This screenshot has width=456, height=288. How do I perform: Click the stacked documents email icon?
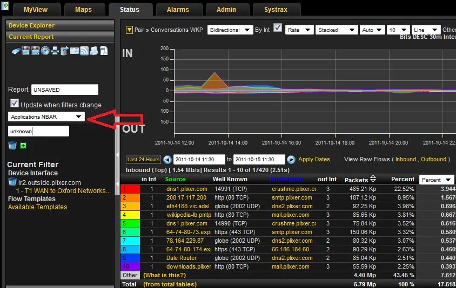[94, 51]
